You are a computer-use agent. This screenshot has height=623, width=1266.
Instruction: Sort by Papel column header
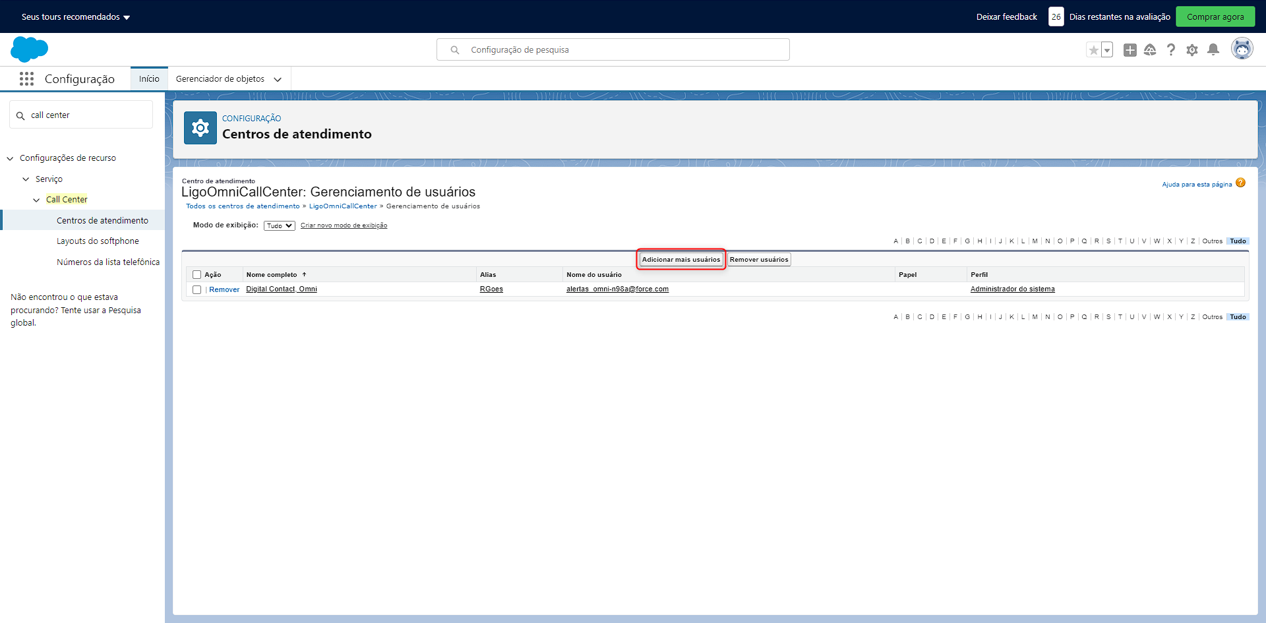tap(907, 275)
